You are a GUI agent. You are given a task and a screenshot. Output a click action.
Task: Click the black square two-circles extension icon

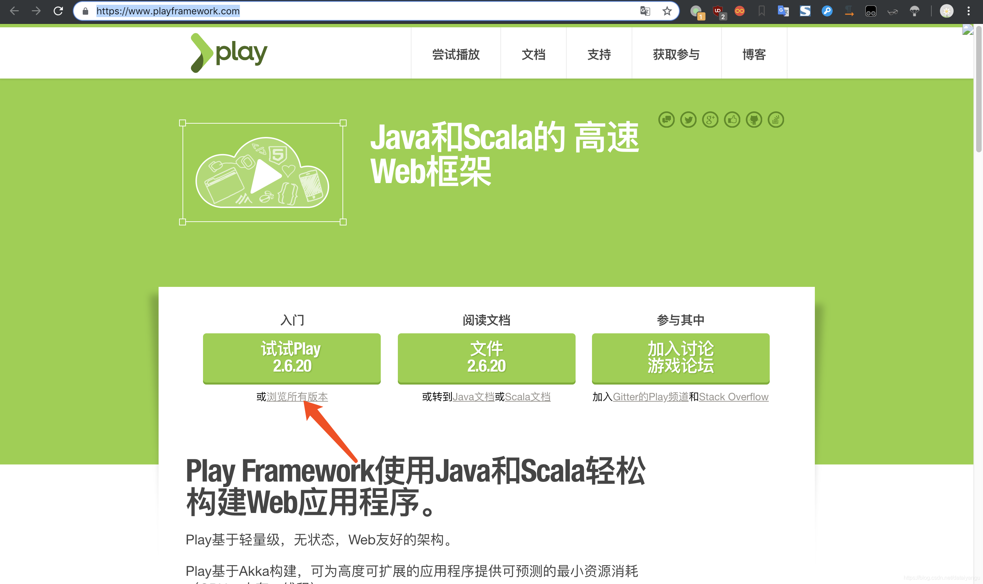click(x=871, y=11)
